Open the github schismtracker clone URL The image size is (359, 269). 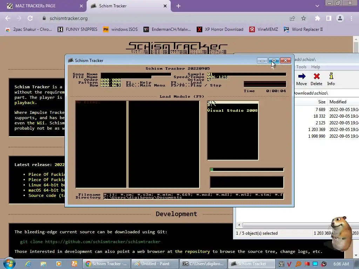coord(103,242)
